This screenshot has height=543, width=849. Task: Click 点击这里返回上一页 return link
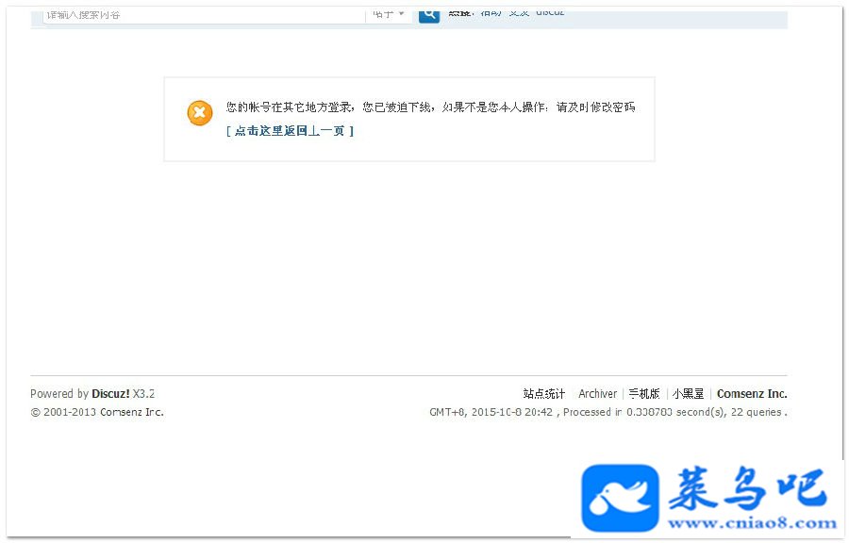click(x=290, y=131)
